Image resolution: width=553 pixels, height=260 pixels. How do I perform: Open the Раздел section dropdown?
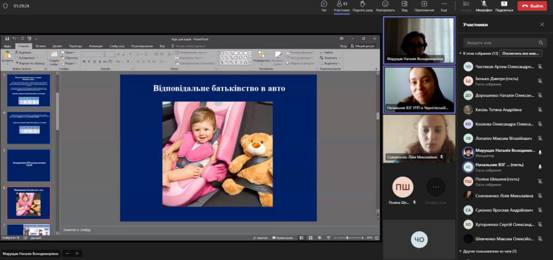(x=69, y=63)
